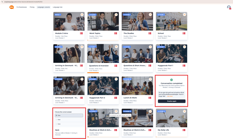Click heart icon on Lunch At Work card
This screenshot has width=233, height=139.
point(150,79)
